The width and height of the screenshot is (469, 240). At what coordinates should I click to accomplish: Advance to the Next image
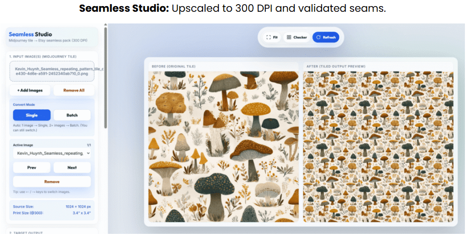72,167
